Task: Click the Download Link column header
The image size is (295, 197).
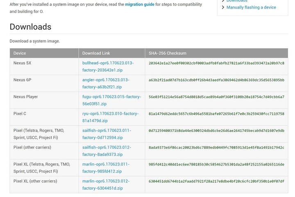Action: tap(112, 53)
